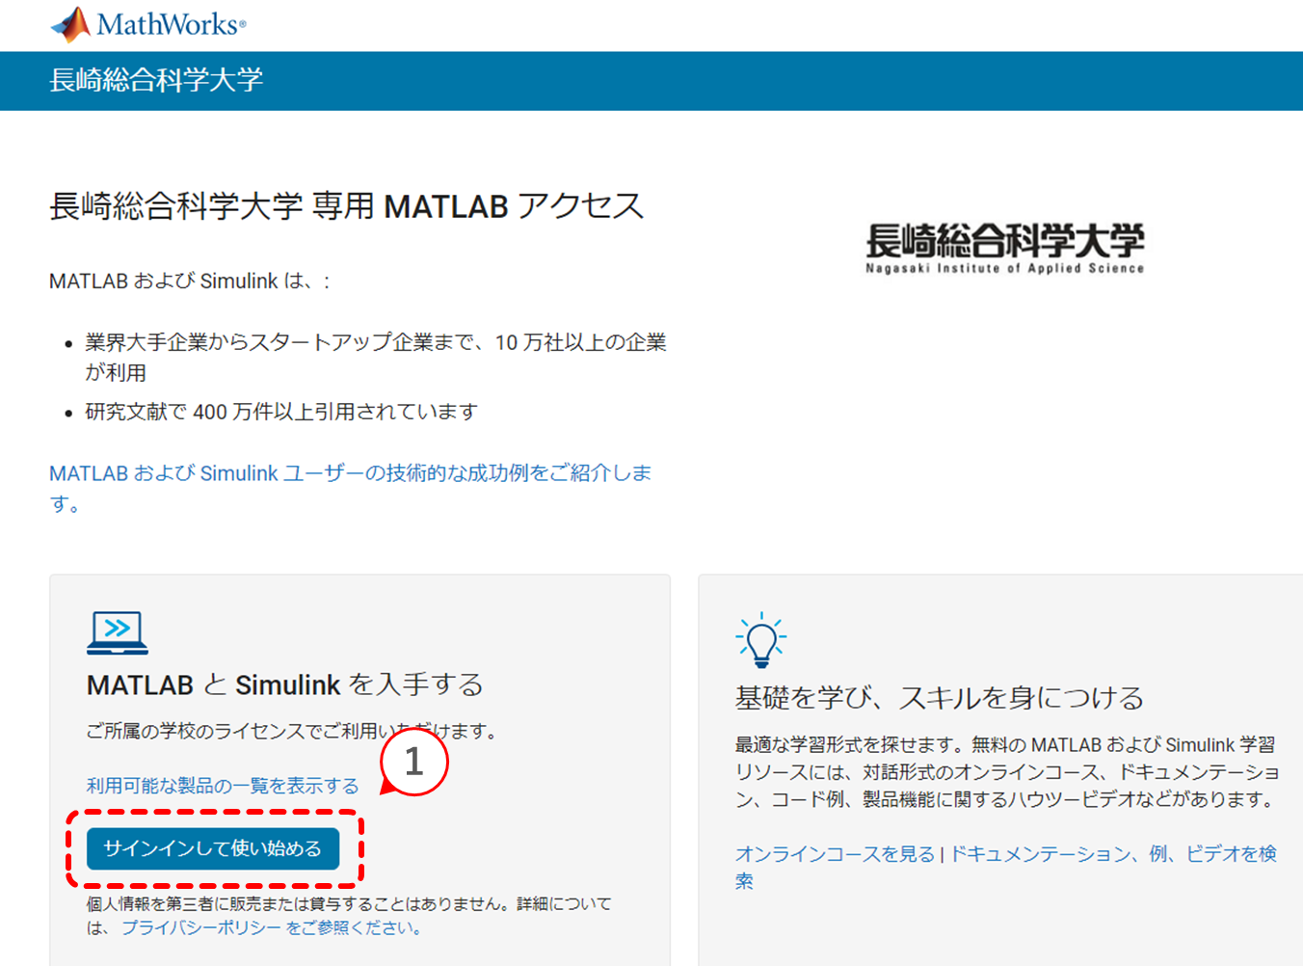Click heading 長崎総合科学大学 専用 MATLAB アクセス
The image size is (1303, 966).
[347, 205]
